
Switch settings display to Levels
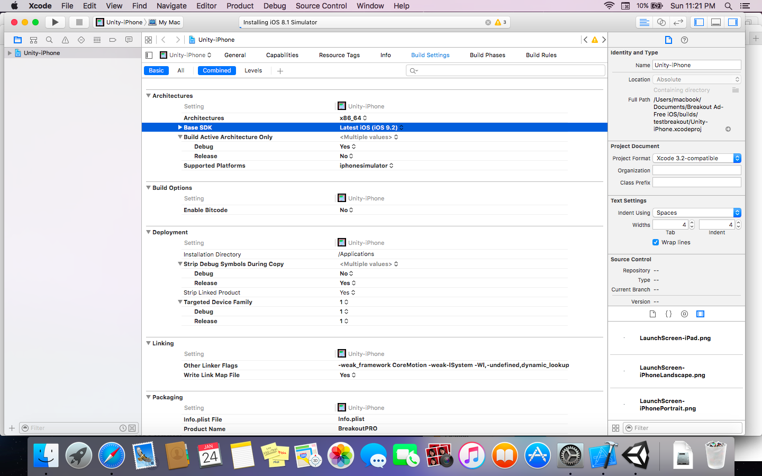click(x=253, y=70)
